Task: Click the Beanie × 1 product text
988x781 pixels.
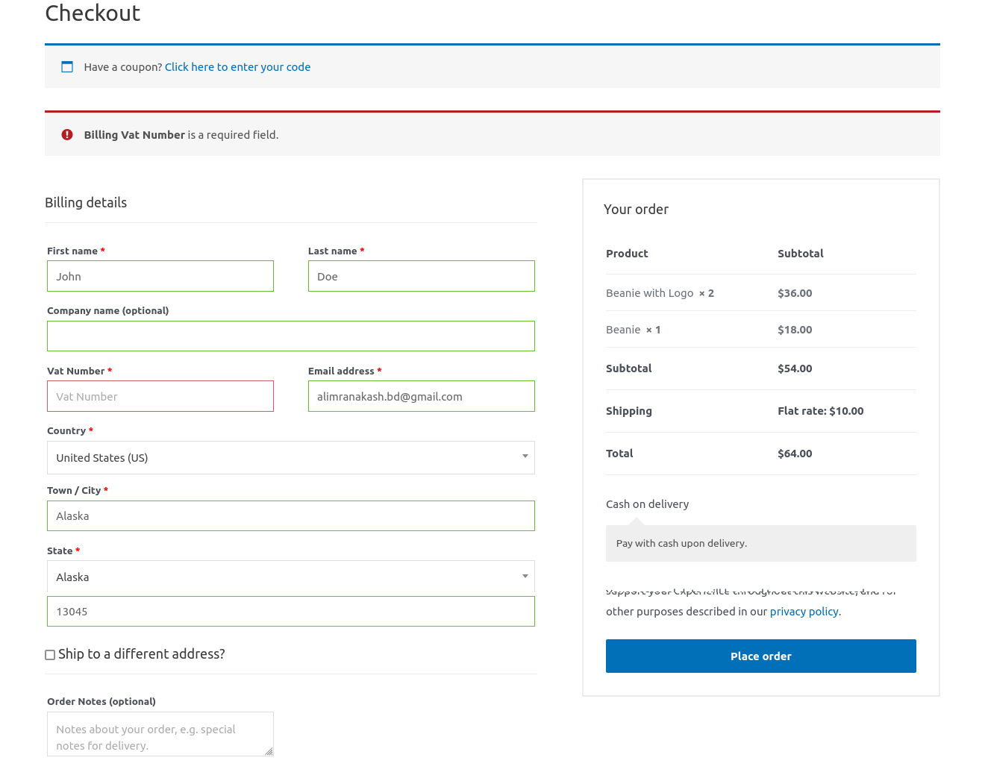Action: (633, 330)
